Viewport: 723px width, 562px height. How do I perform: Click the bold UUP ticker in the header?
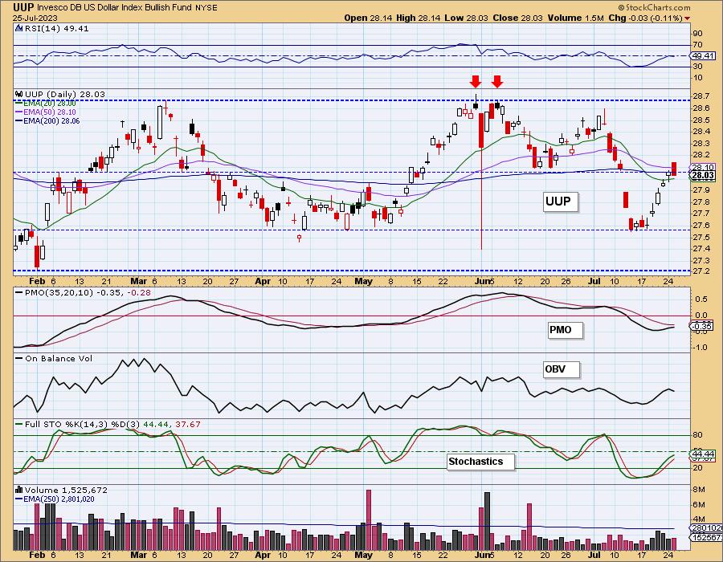22,7
